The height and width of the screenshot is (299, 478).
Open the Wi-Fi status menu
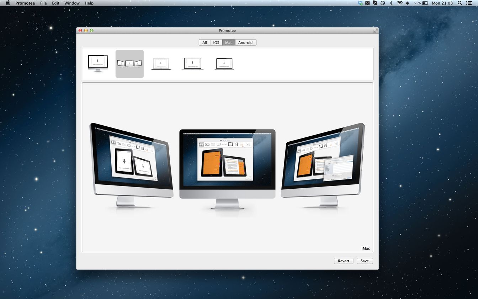[399, 3]
